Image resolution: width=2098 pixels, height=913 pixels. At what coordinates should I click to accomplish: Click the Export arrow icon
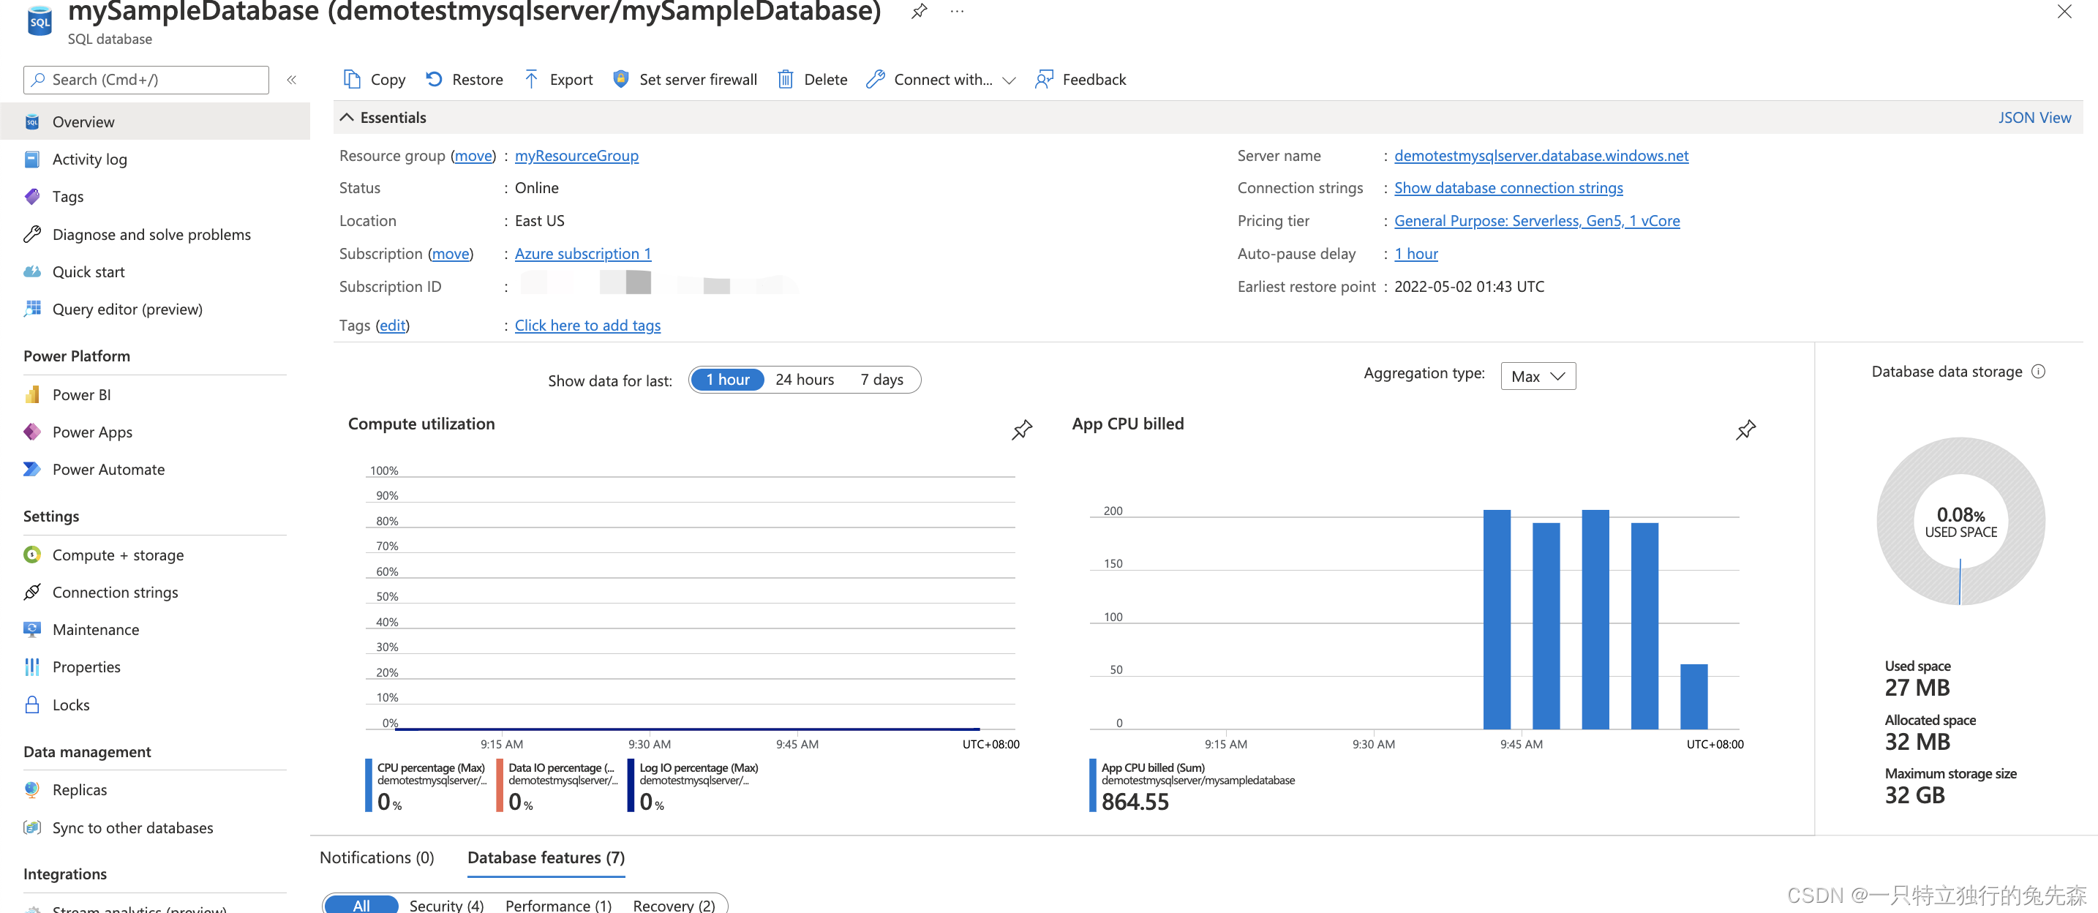pos(531,79)
